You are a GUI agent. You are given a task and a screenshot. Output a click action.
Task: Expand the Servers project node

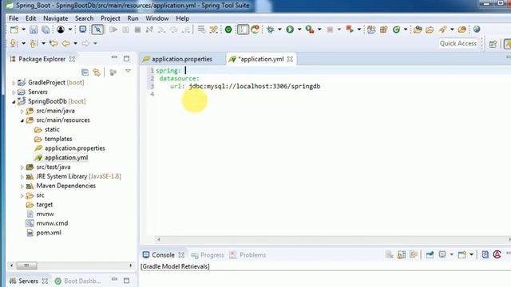tap(14, 92)
